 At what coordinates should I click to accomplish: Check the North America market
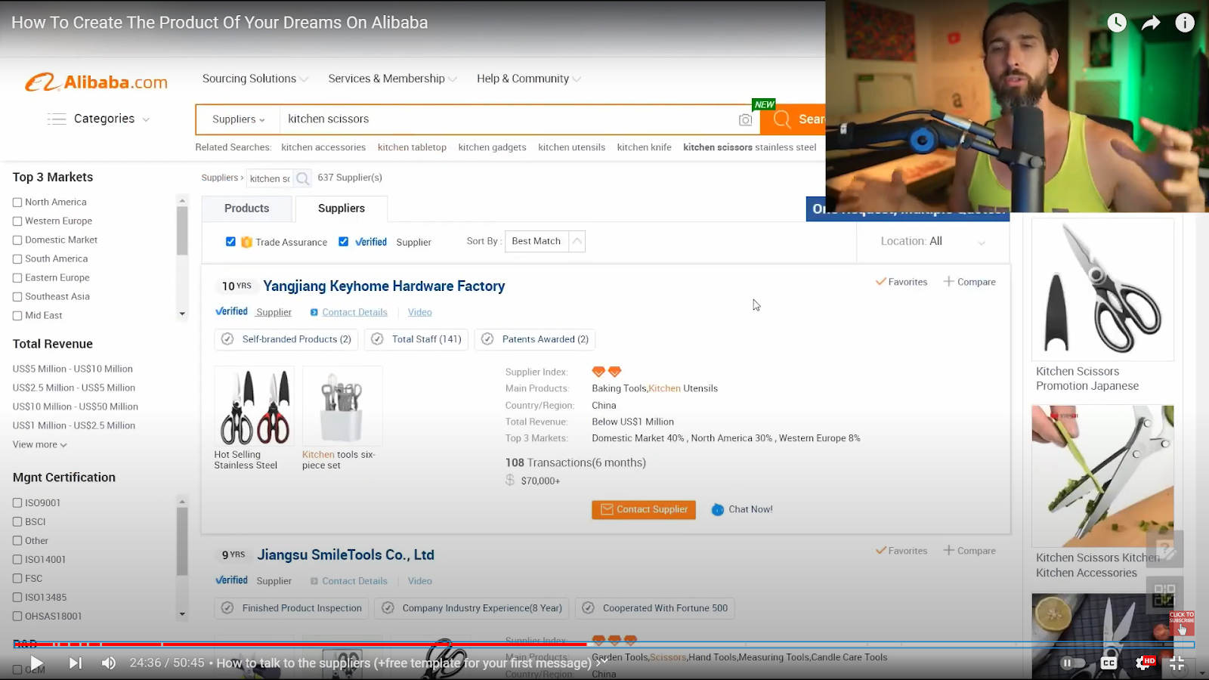point(17,202)
